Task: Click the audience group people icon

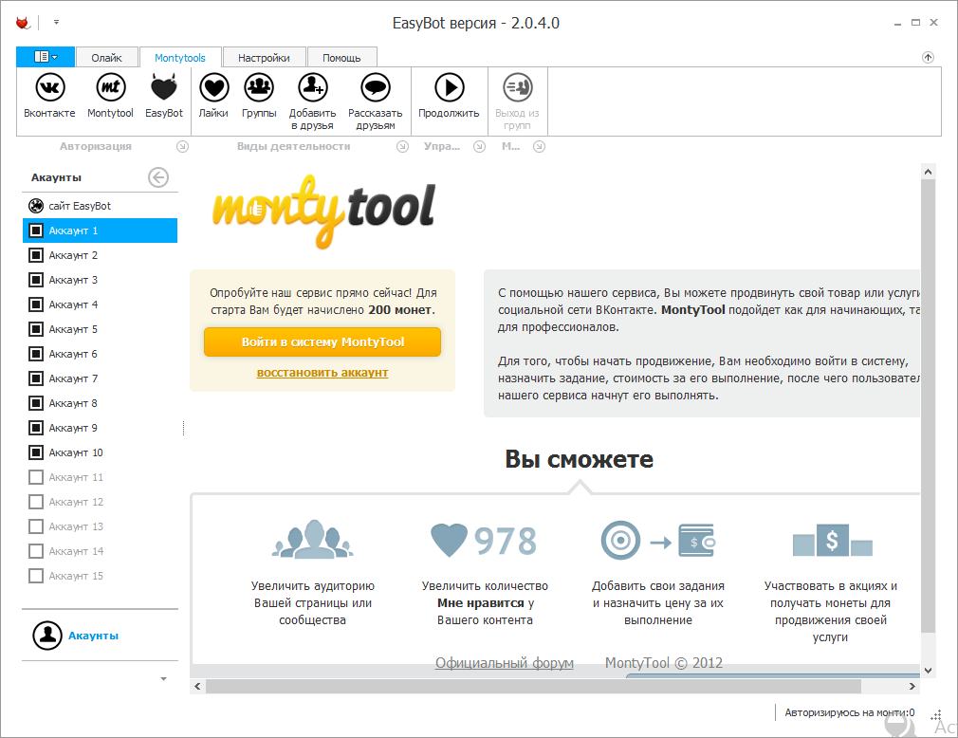Action: [x=313, y=539]
